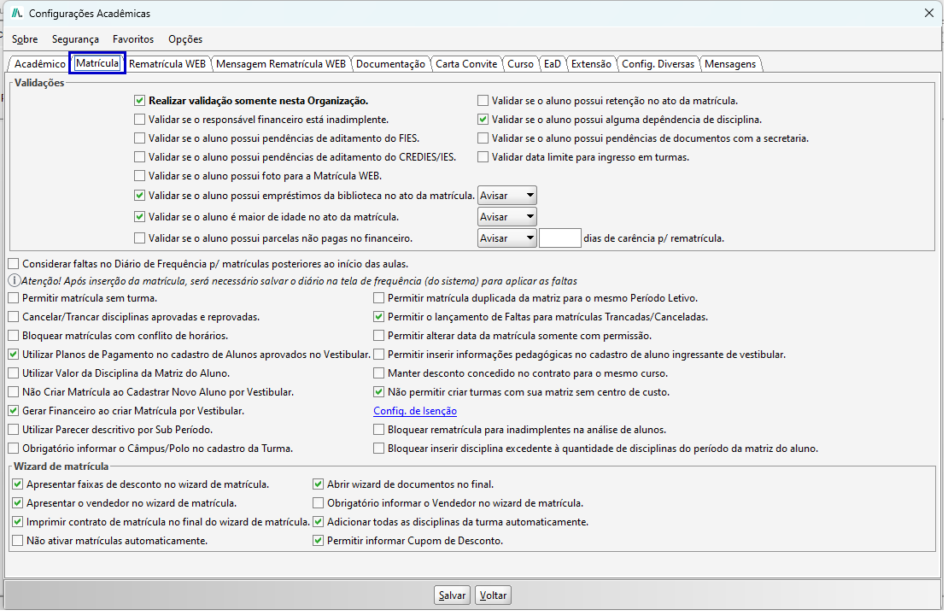Enable validation of foto para Matrícula WEB
This screenshot has height=616, width=948.
click(x=140, y=175)
